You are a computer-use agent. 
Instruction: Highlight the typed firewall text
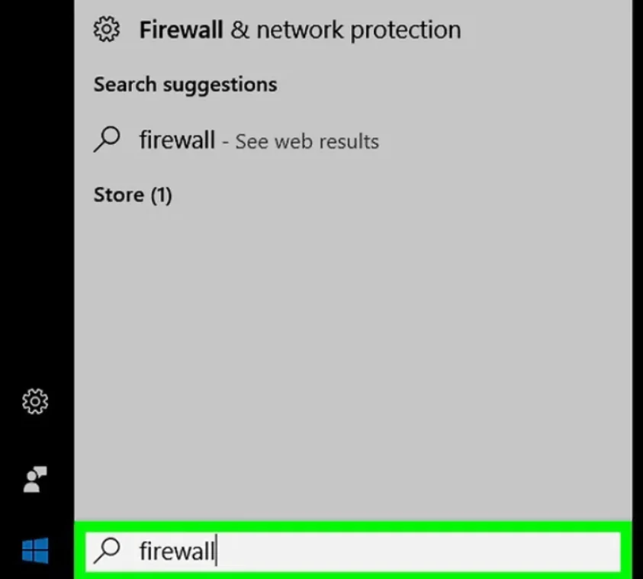[x=176, y=551]
